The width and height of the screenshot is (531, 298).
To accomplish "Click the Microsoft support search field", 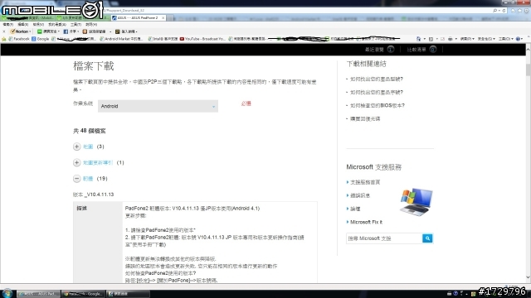I will click(384, 238).
